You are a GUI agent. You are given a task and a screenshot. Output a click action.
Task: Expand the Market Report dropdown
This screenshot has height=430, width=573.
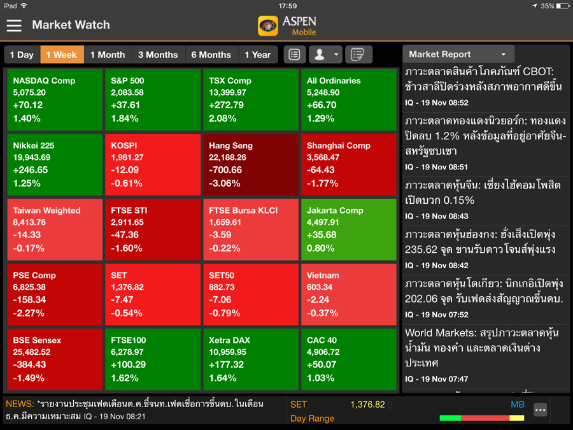click(x=458, y=54)
